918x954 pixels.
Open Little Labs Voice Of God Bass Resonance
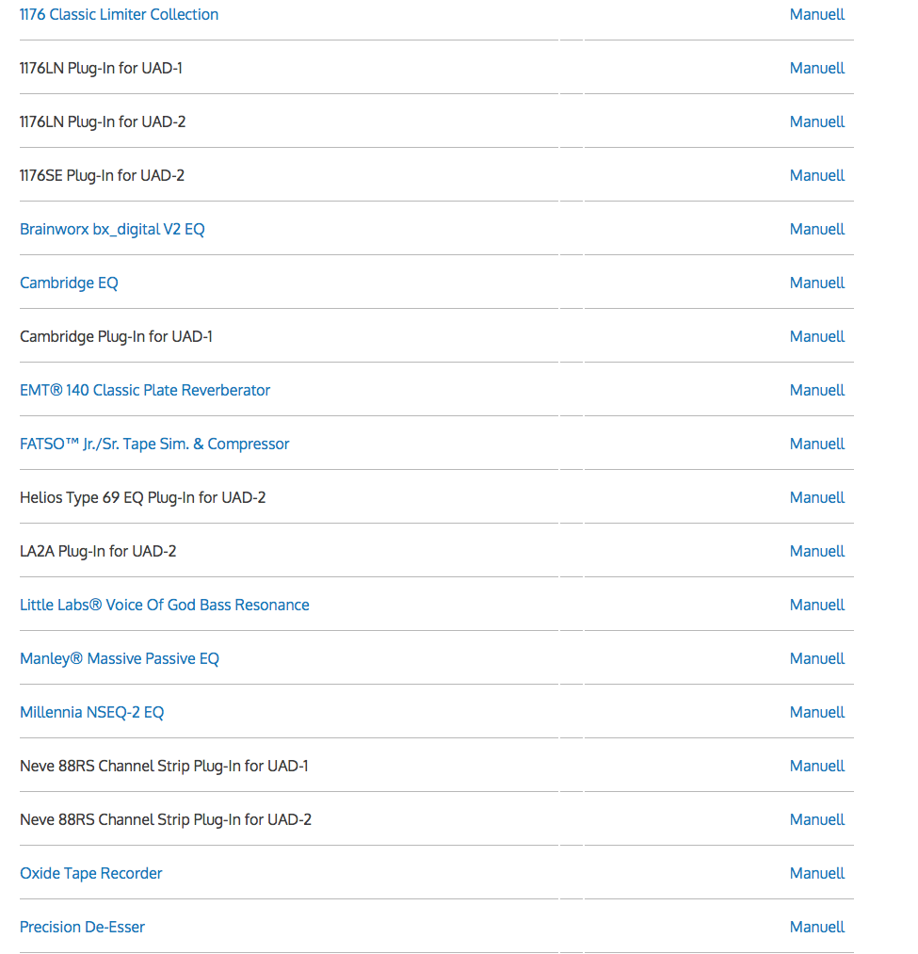click(x=165, y=605)
